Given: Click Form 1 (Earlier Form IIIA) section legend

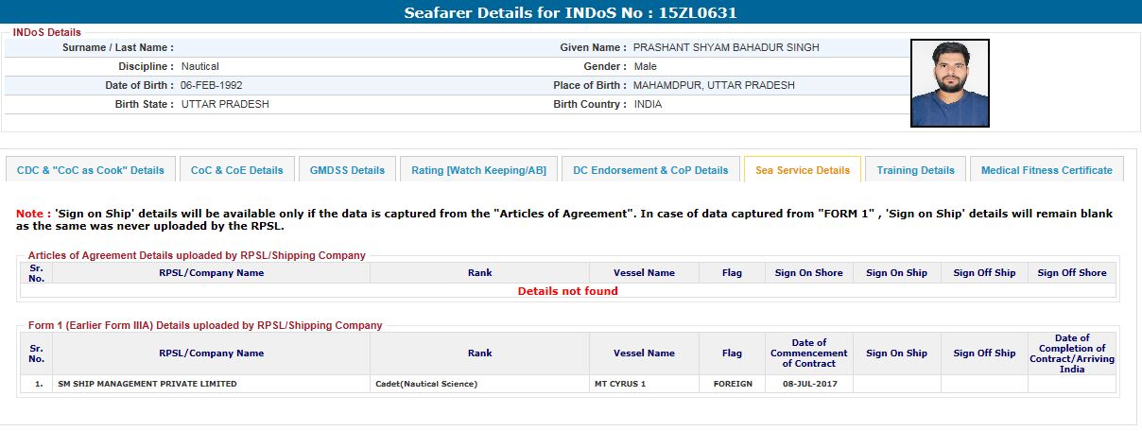Looking at the screenshot, I should [205, 325].
